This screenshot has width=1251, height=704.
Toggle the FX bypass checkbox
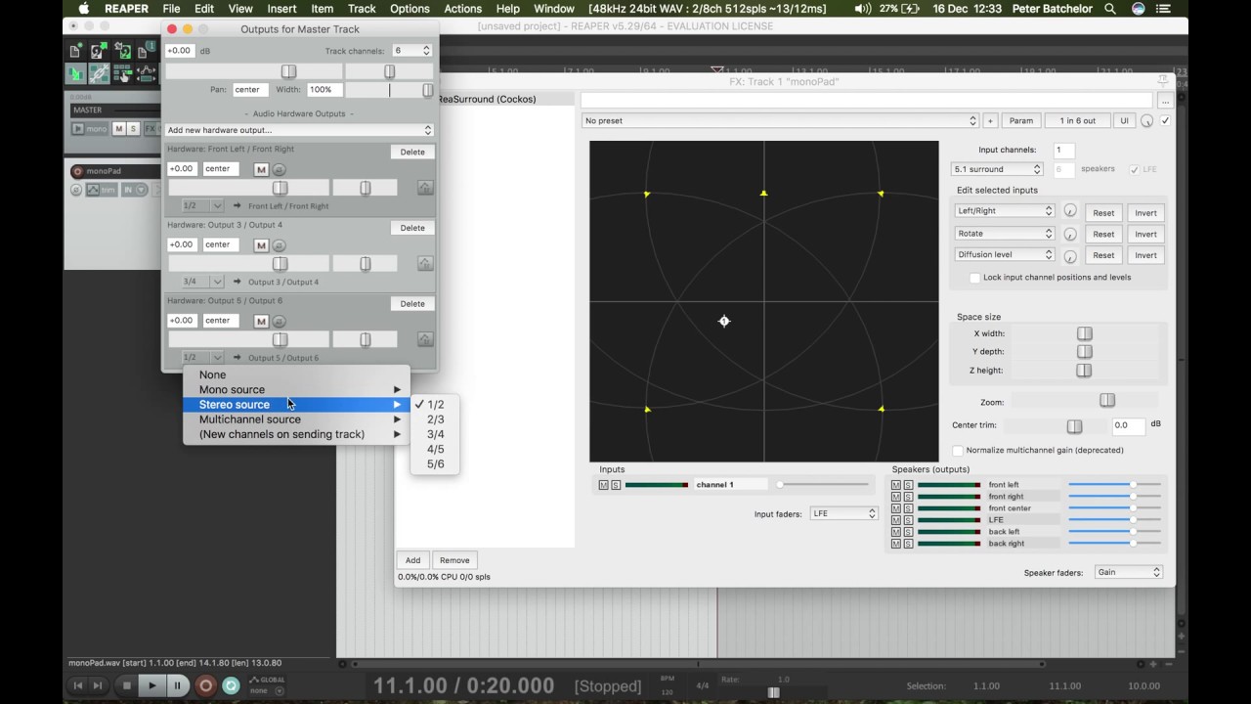1165,121
